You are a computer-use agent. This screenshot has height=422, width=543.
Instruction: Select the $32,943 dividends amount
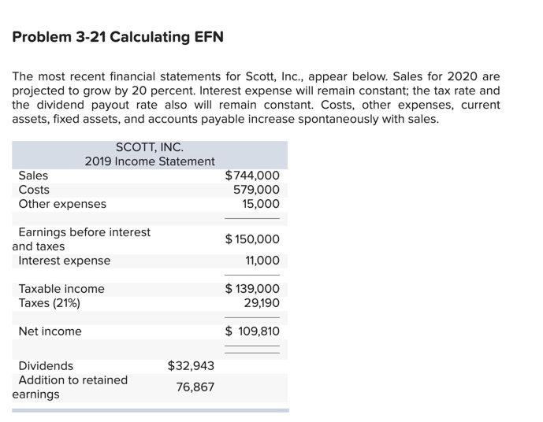191,366
